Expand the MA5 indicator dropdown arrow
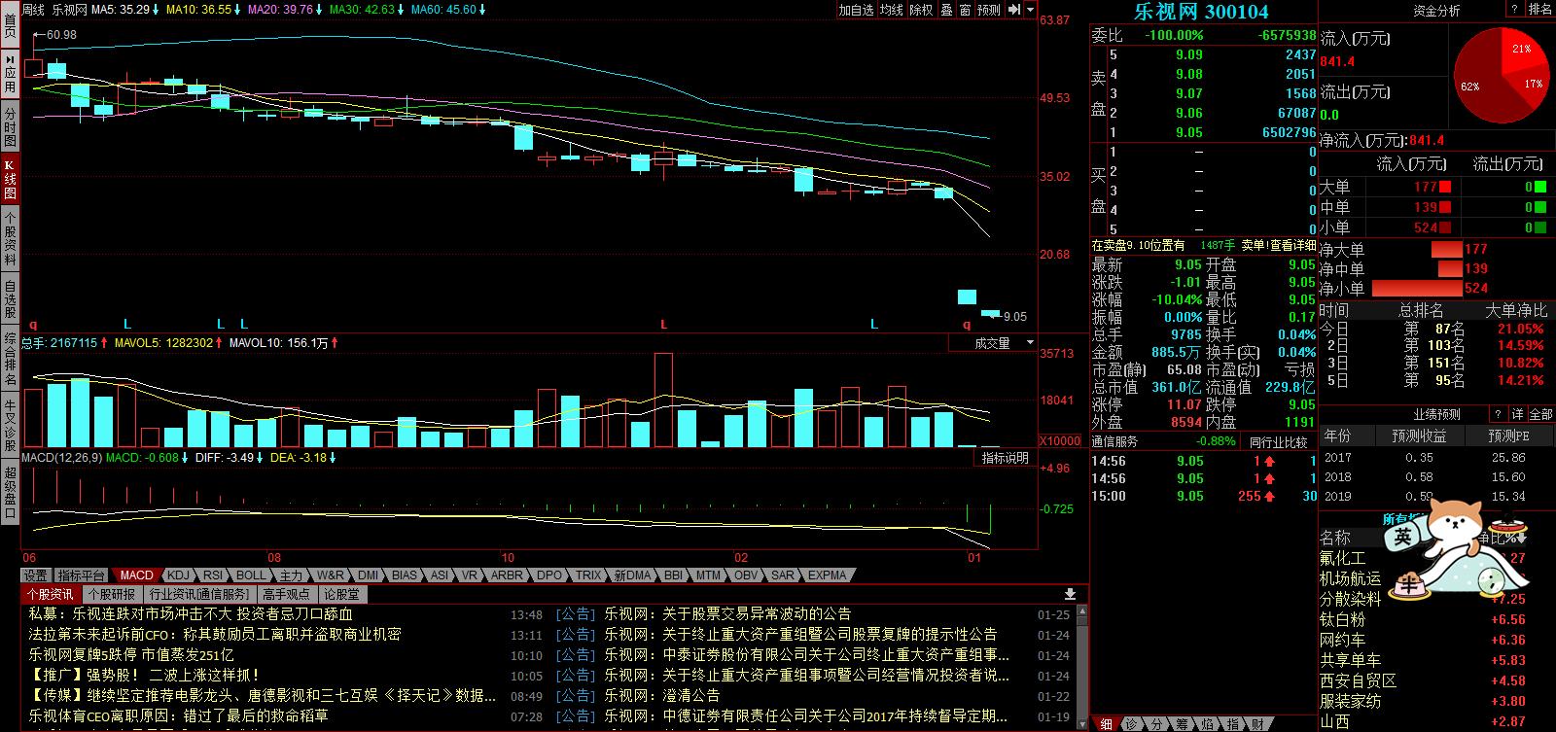This screenshot has width=1556, height=732. [156, 10]
